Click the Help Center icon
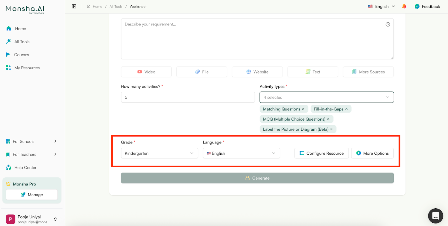Screen dimensions: 448x226 pyautogui.click(x=8, y=167)
